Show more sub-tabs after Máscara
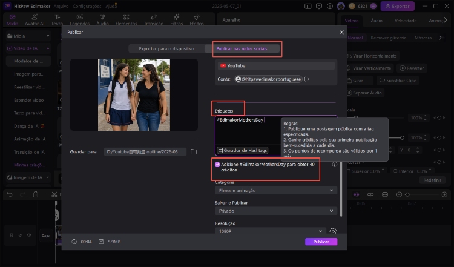454x267 pixels. click(x=441, y=38)
